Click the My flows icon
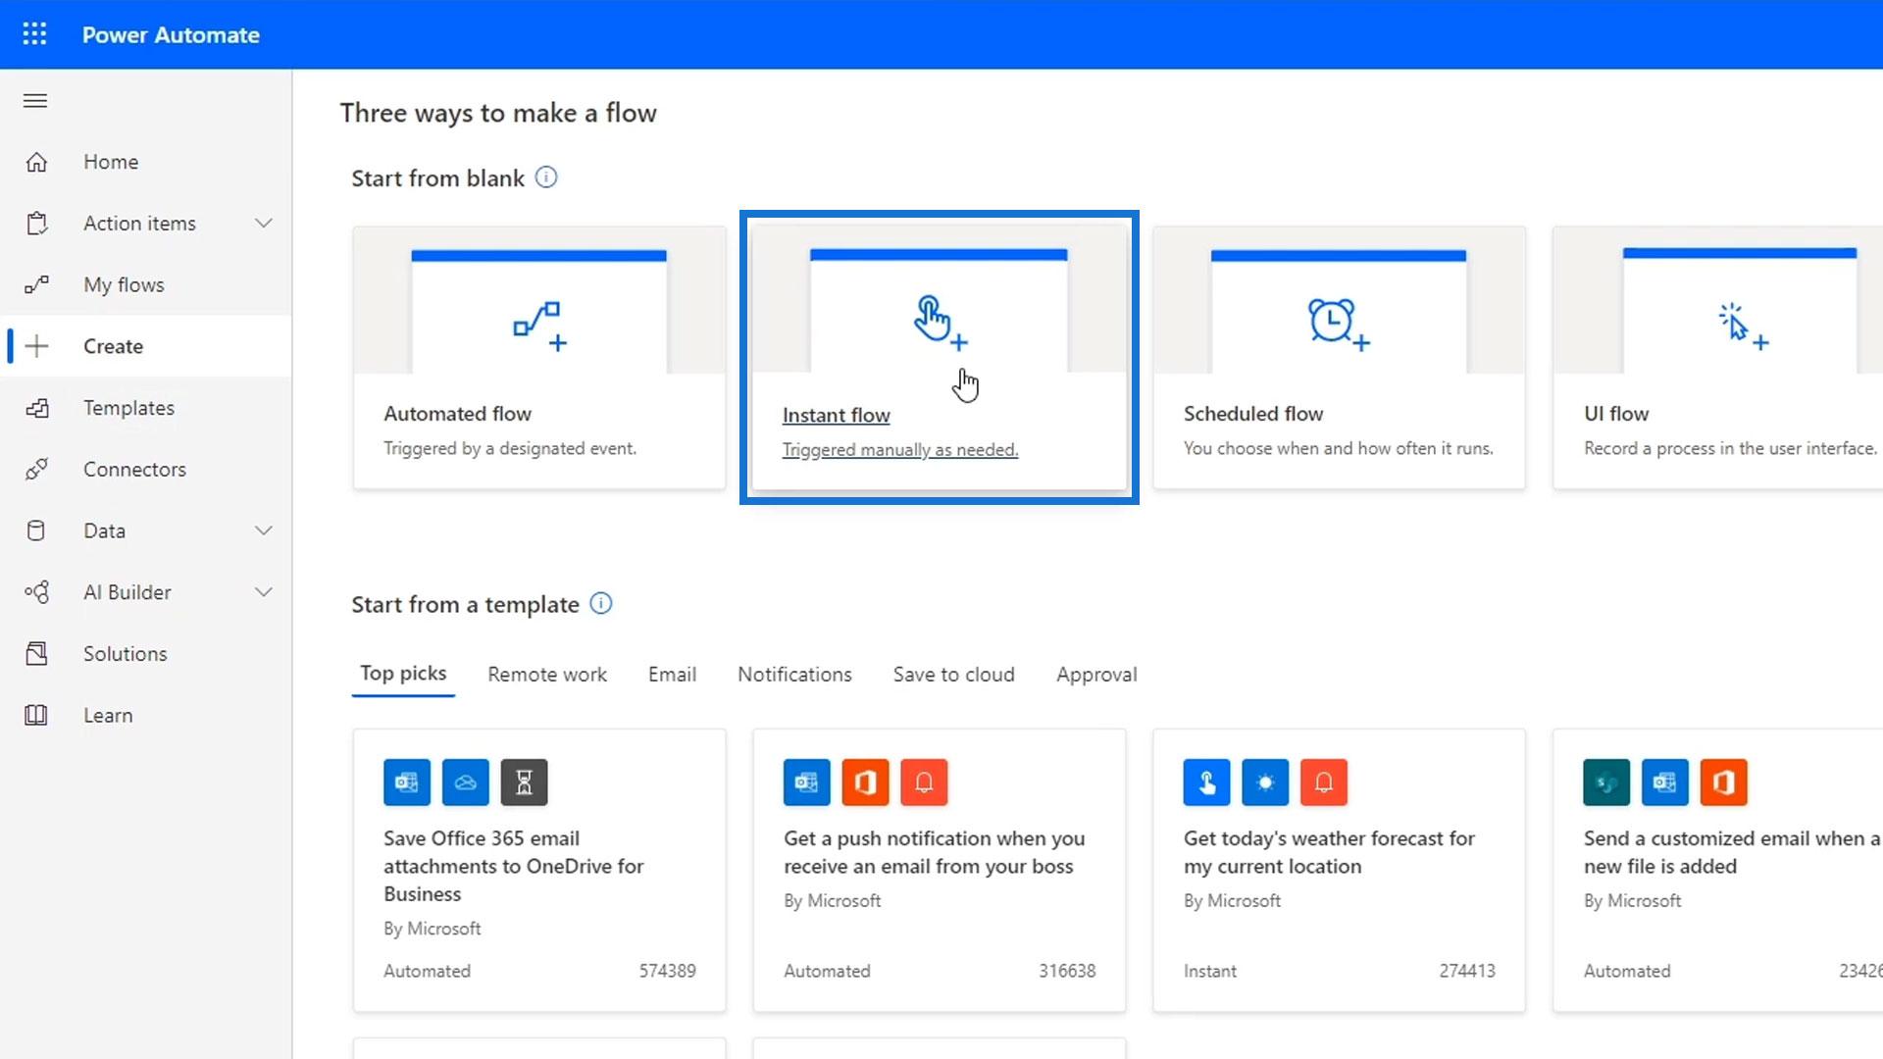This screenshot has height=1059, width=1883. [x=36, y=285]
